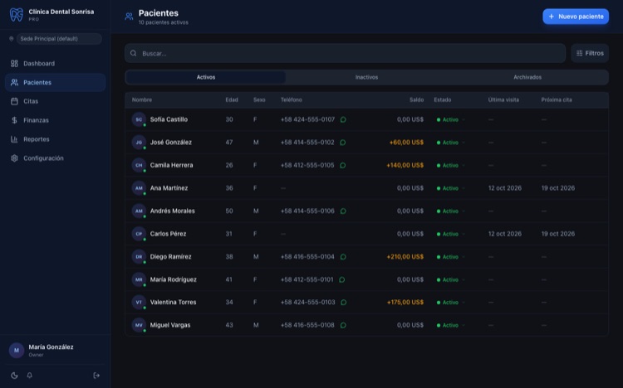Click José González's JG avatar

(139, 143)
